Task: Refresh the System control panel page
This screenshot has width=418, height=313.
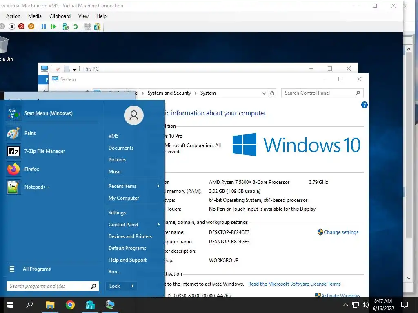Action: click(x=272, y=93)
